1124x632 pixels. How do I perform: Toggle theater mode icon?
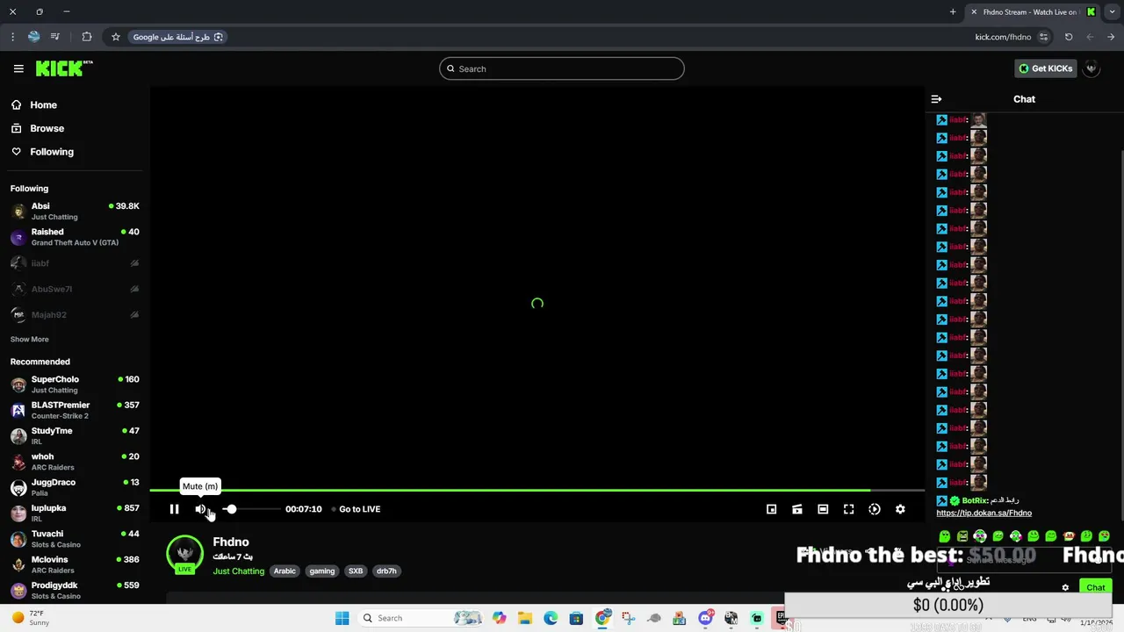[x=823, y=509]
